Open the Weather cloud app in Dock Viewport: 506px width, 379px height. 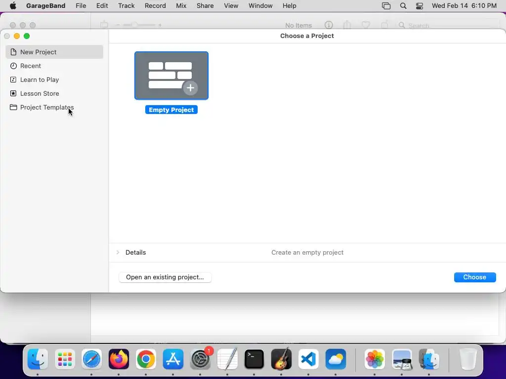[336, 359]
